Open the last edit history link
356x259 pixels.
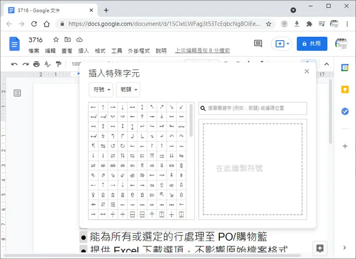point(203,50)
